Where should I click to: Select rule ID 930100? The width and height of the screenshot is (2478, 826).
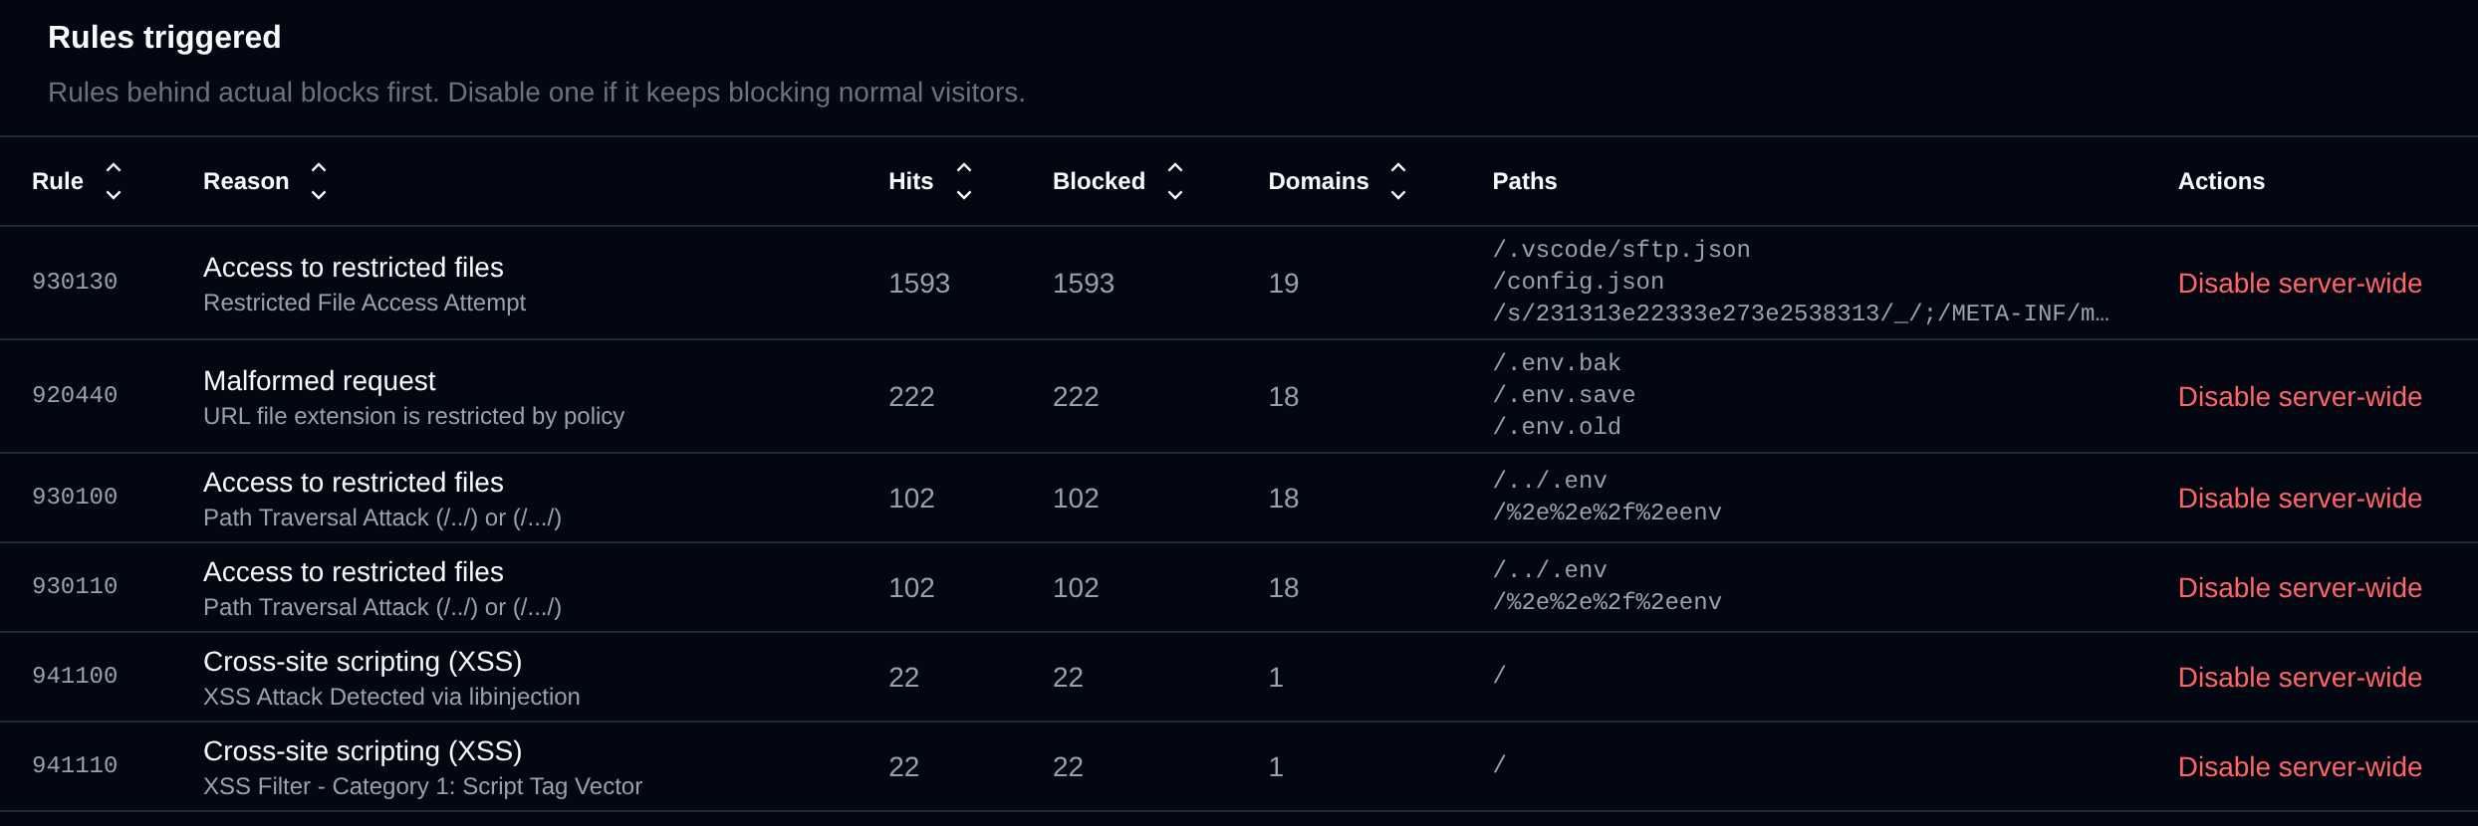(x=75, y=497)
